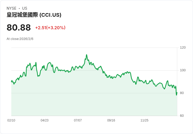Click the 11/25 date label on x-axis
The image size is (193, 134).
click(x=144, y=120)
